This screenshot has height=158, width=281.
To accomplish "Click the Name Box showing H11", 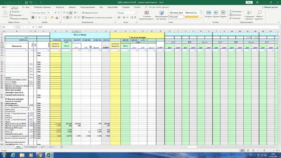I will [x=8, y=27].
